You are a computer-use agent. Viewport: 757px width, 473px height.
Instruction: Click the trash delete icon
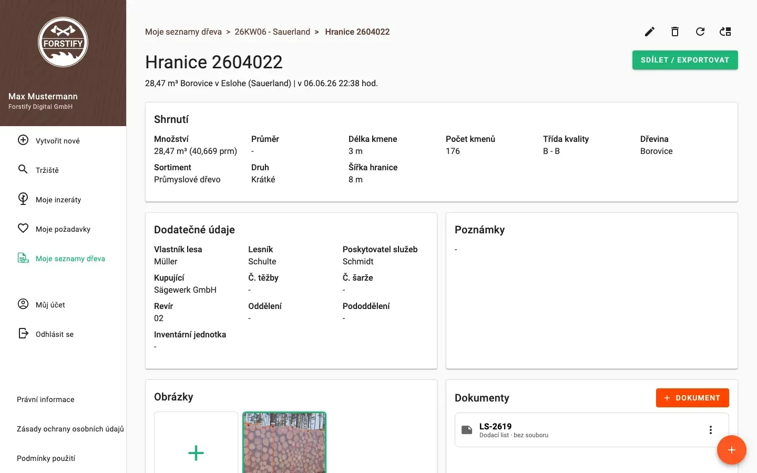[675, 32]
